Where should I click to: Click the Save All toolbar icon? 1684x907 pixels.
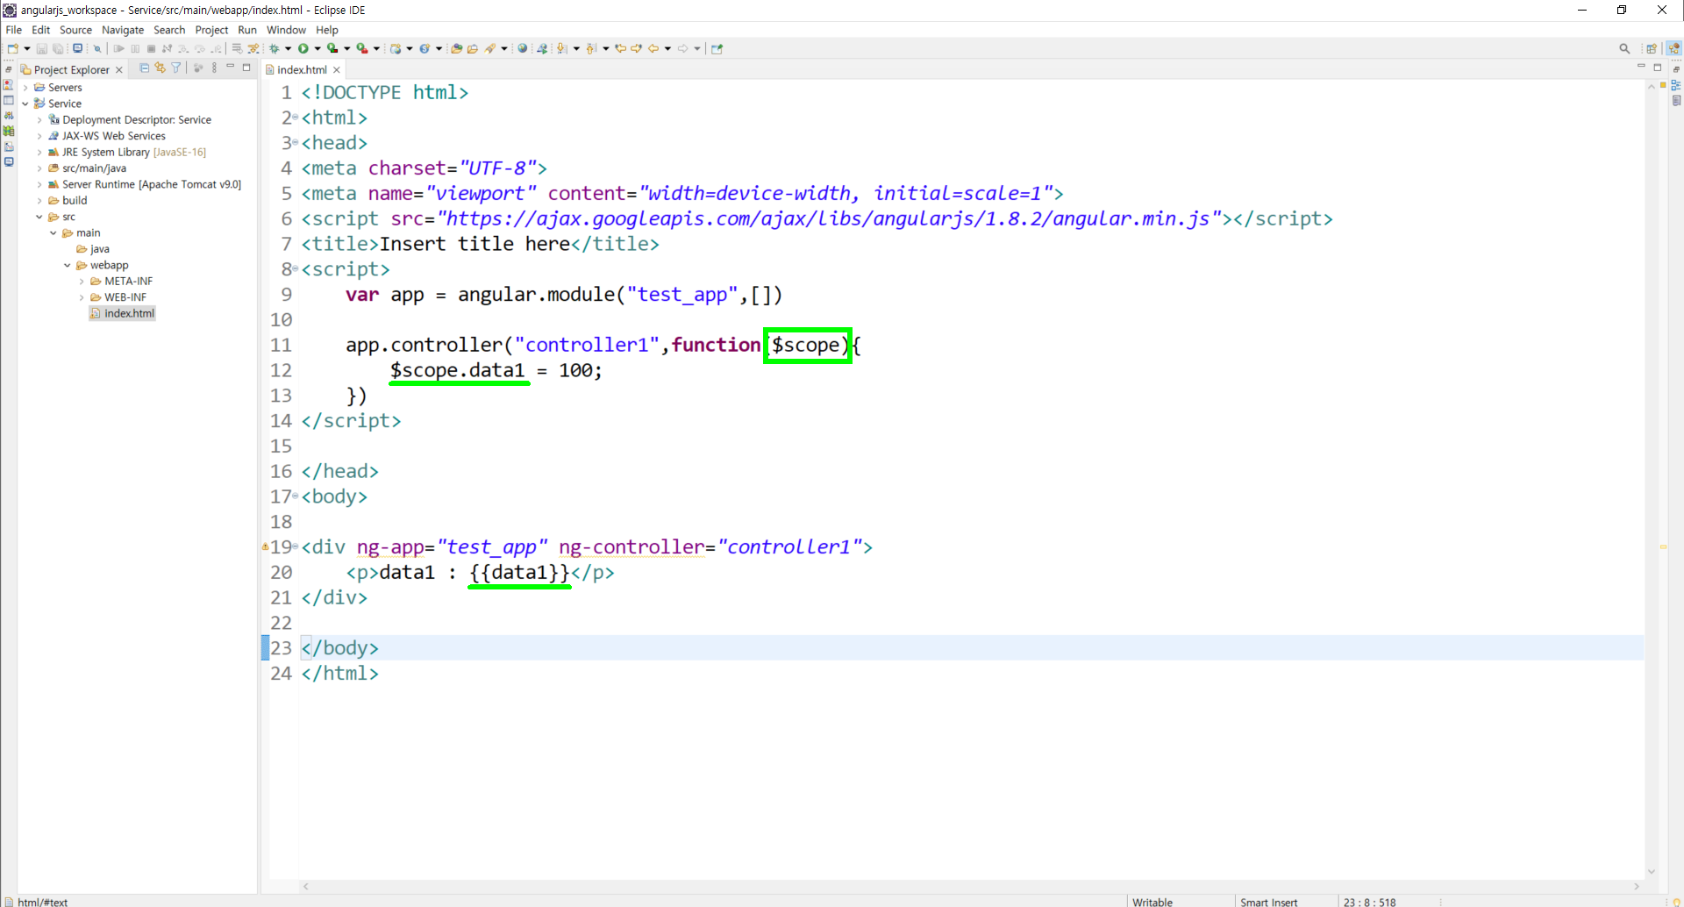pos(58,48)
